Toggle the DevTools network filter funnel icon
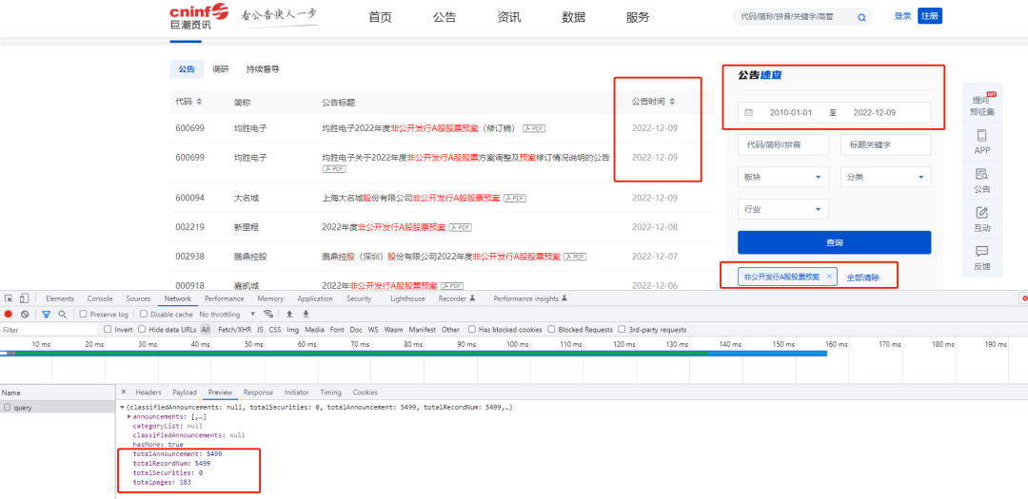This screenshot has height=499, width=1028. pyautogui.click(x=45, y=314)
